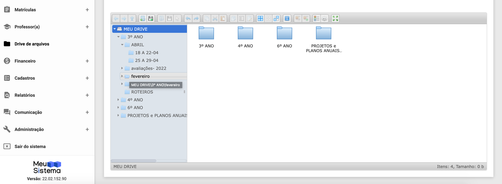Collapse the ABRIL folder in tree

point(122,45)
